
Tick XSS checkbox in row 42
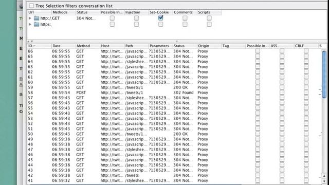tap(282, 175)
